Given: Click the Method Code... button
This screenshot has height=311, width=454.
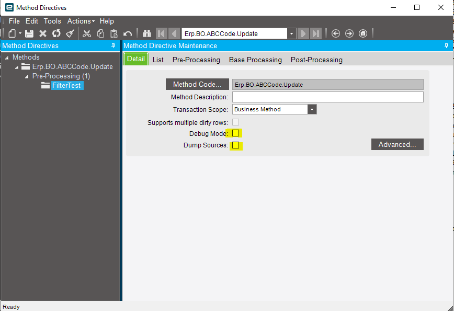Looking at the screenshot, I should 197,84.
